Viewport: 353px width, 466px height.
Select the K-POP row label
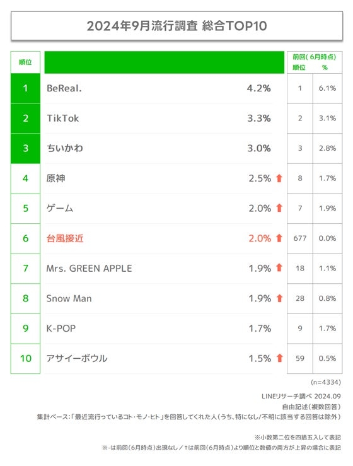point(61,329)
